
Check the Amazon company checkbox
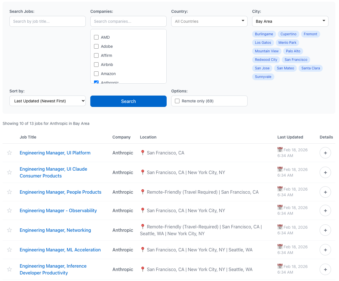point(96,74)
